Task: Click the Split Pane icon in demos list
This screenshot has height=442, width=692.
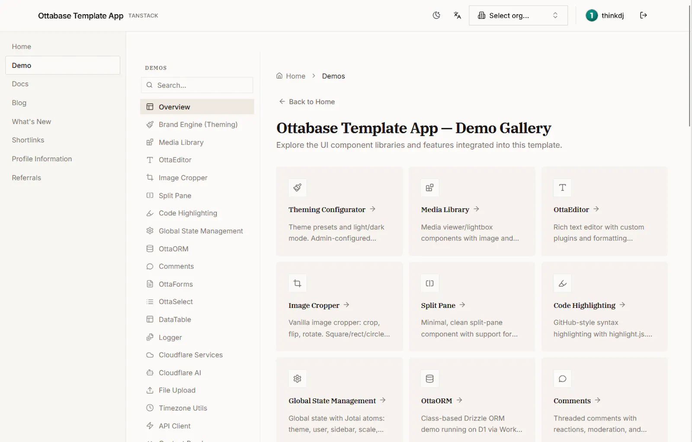Action: [x=150, y=196]
